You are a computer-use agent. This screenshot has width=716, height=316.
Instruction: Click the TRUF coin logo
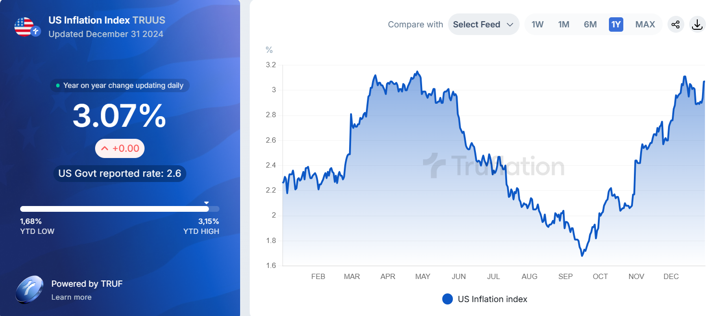pos(30,290)
